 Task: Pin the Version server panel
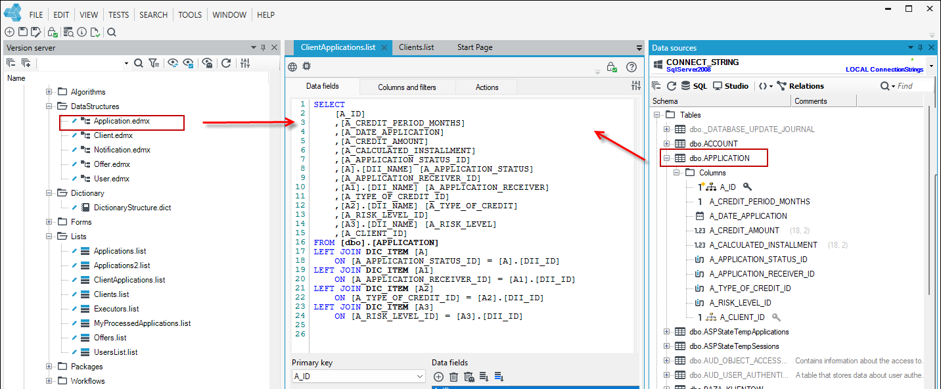click(264, 47)
